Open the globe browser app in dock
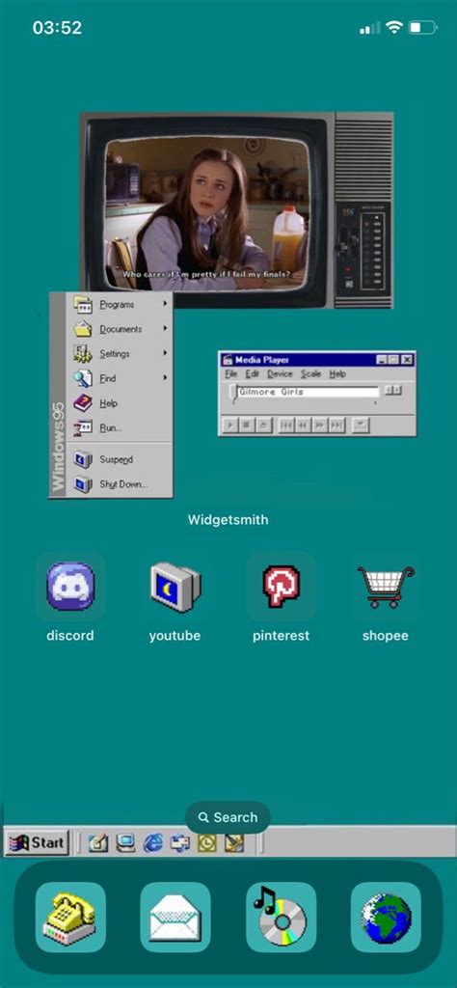The image size is (457, 988). pyautogui.click(x=386, y=917)
